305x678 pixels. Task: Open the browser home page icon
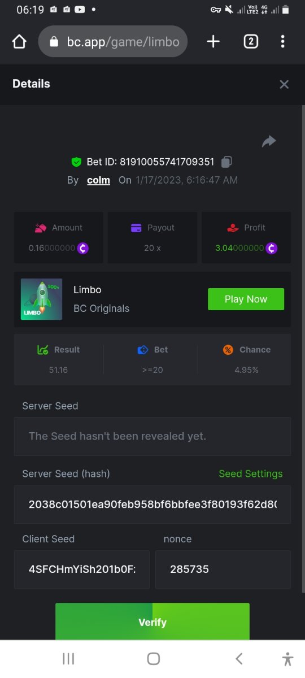click(x=19, y=42)
